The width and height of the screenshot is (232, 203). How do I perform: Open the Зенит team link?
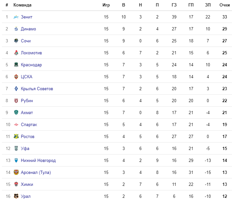click(x=27, y=17)
